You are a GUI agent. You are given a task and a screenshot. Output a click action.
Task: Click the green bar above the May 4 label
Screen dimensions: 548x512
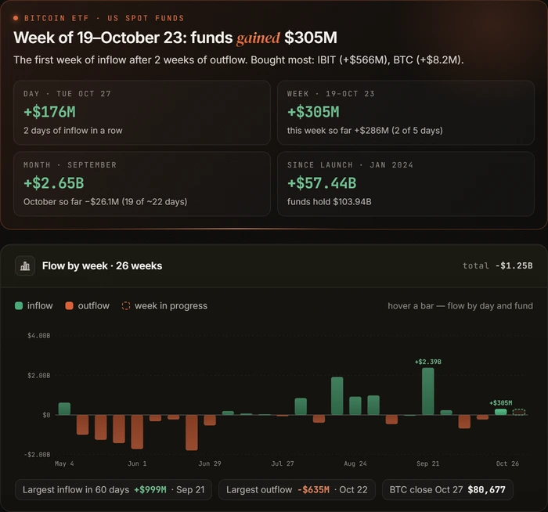[64, 409]
